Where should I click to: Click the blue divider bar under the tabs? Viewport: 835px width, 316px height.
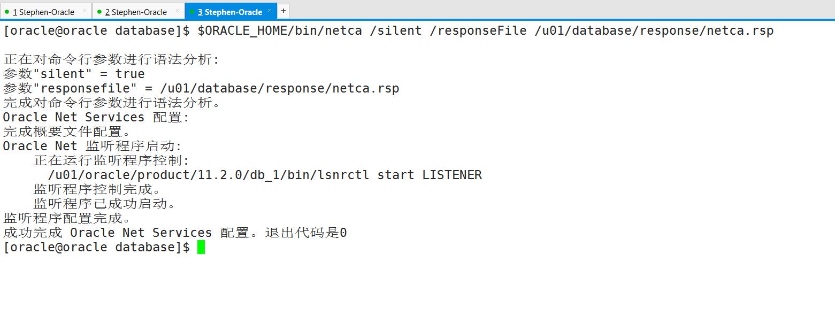pos(417,20)
